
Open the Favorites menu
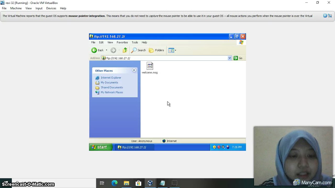[122, 42]
